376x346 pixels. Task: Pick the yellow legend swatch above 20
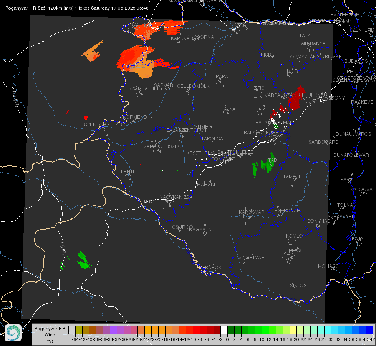(293, 330)
